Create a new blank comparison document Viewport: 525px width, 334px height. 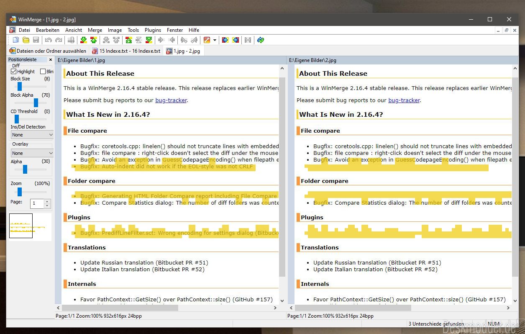(16, 40)
